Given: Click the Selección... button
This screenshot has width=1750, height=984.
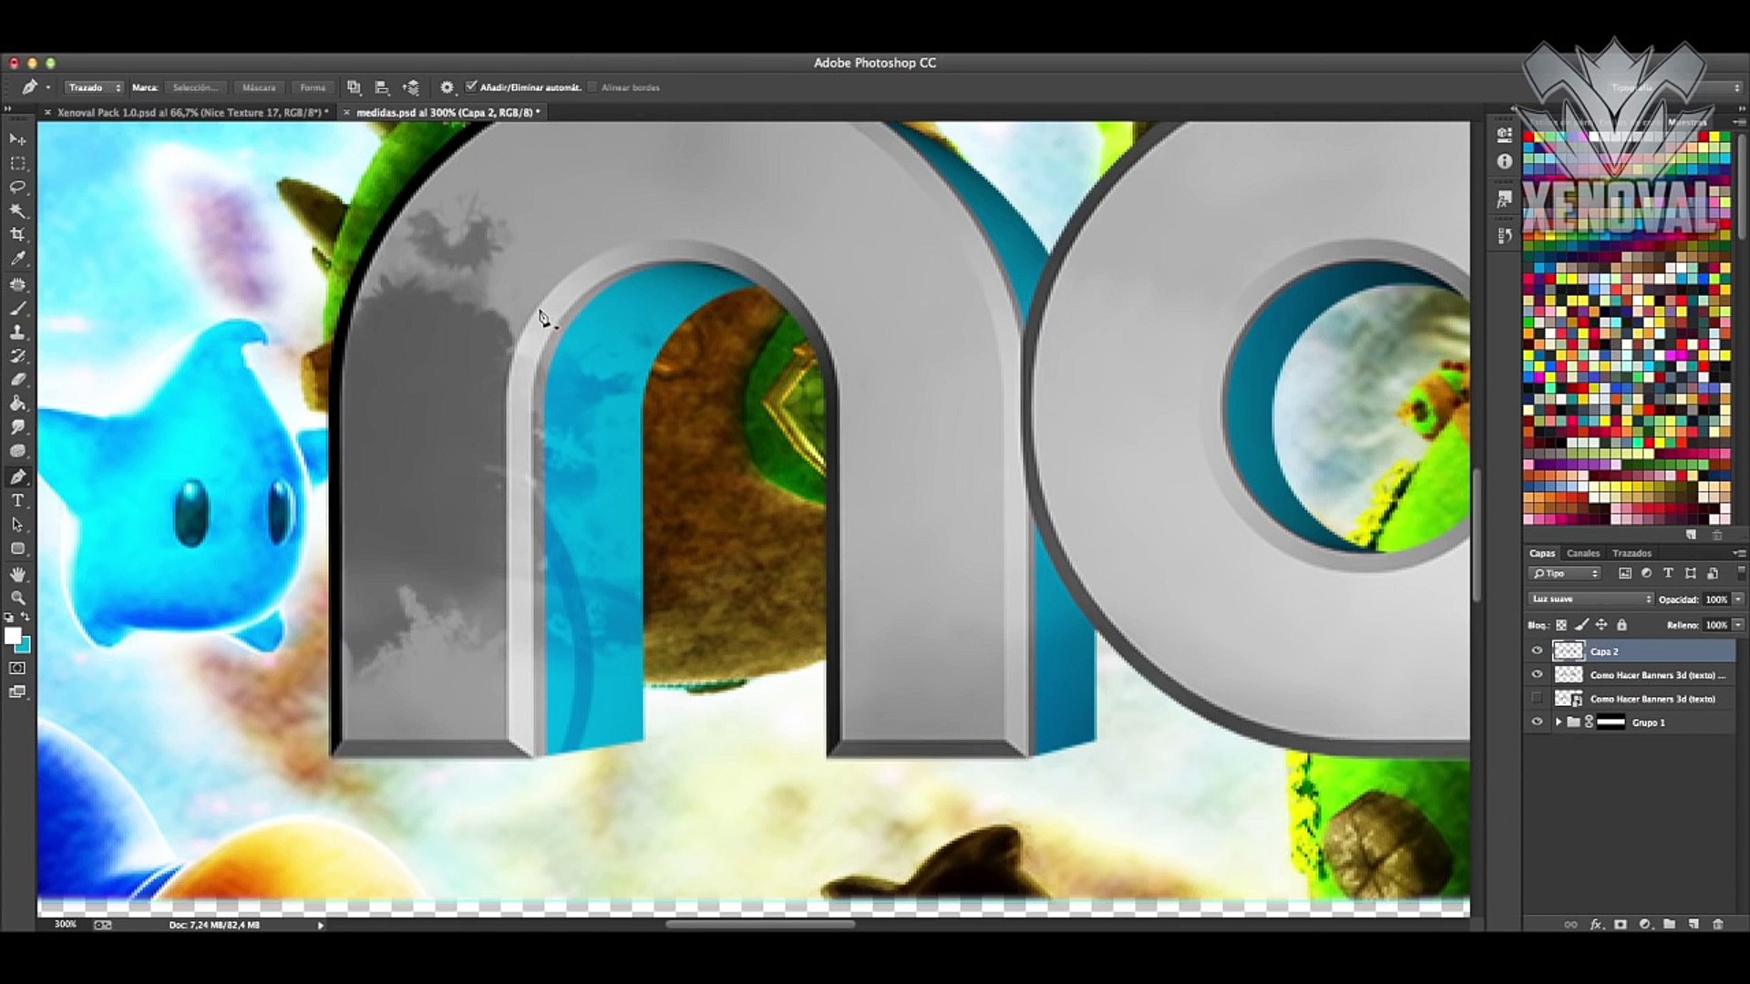Looking at the screenshot, I should [196, 87].
